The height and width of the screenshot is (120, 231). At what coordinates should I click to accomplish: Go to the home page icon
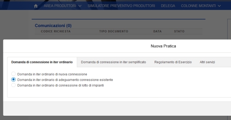pyautogui.click(x=36, y=6)
